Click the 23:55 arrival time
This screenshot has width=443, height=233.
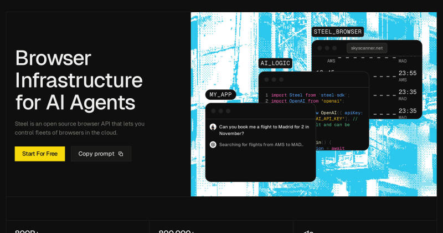pyautogui.click(x=408, y=73)
